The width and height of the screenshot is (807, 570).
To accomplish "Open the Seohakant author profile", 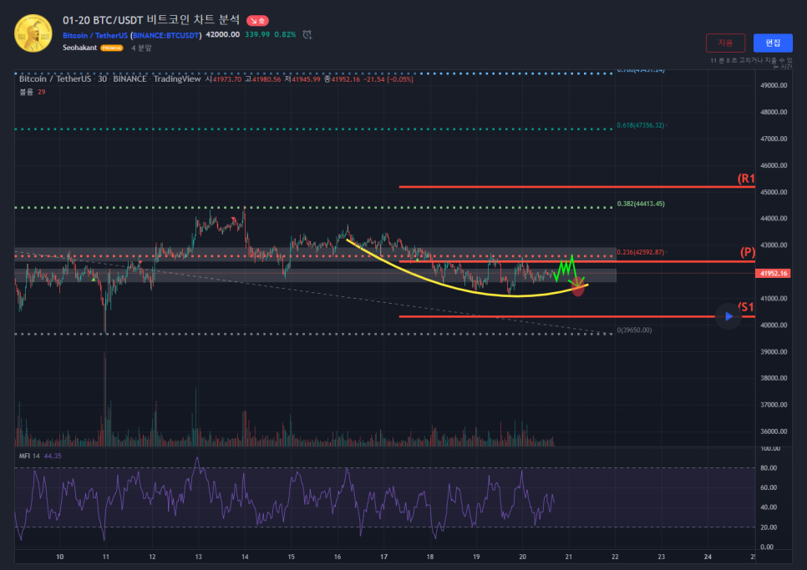I will (80, 48).
